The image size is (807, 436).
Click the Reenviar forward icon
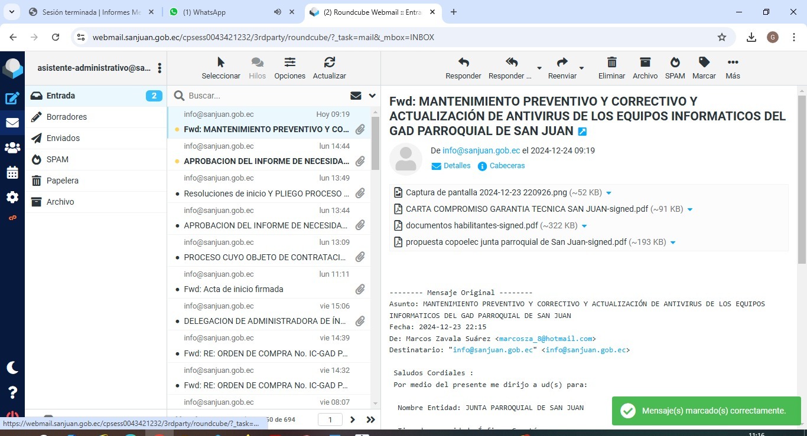coord(562,63)
